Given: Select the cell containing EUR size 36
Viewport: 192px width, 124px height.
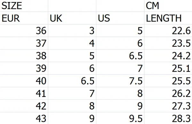Looking at the screenshot, I should [x=24, y=31].
